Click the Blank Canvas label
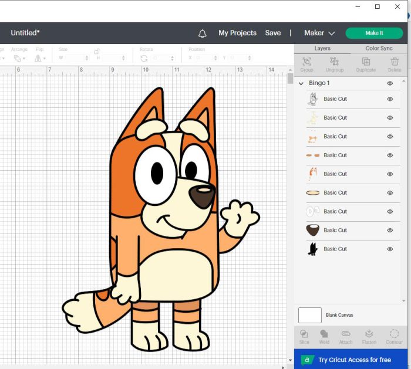Screen dimensions: 411x369 [x=339, y=315]
